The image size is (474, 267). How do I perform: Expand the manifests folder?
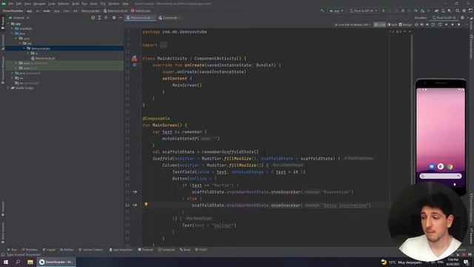click(13, 28)
